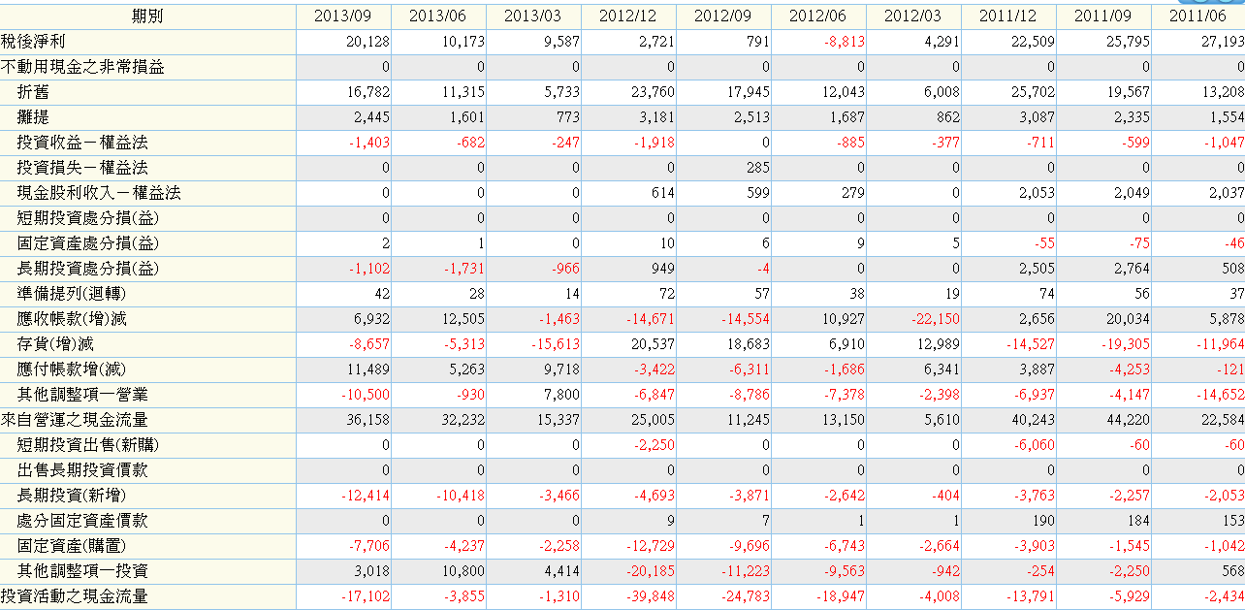Viewport: 1245px width, 610px height.
Task: Click the 固定資產處分損(益) row label
Action: point(87,243)
